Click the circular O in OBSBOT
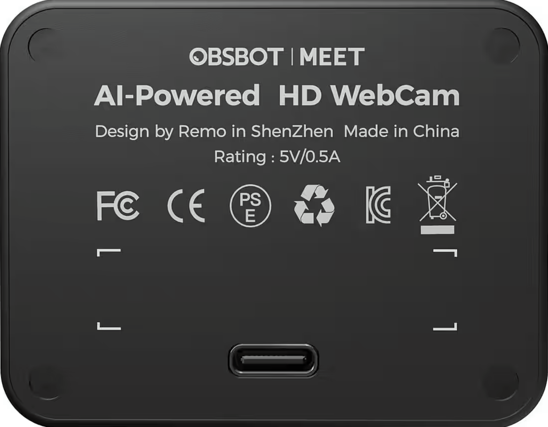 [x=198, y=57]
